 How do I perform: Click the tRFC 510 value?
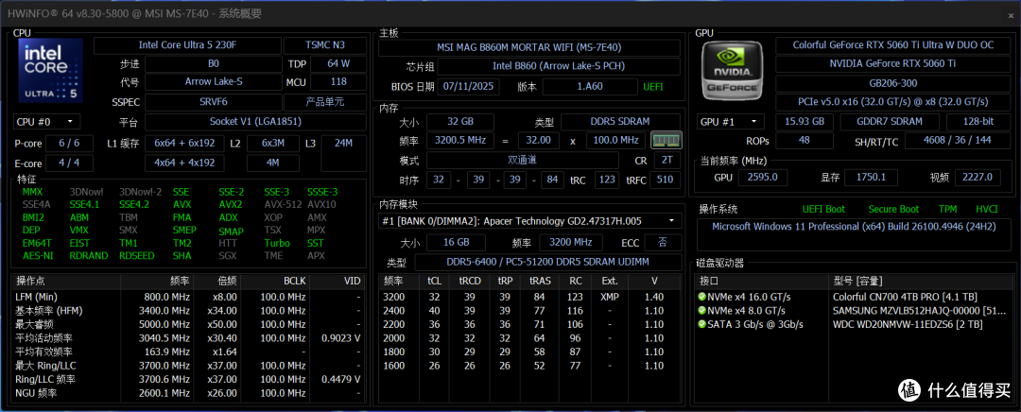(665, 180)
